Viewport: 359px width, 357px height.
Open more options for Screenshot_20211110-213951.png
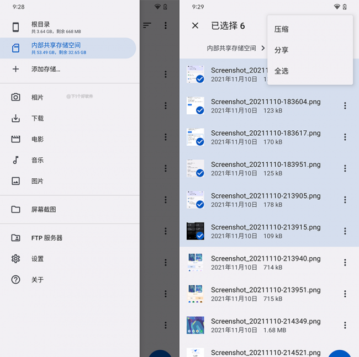(345, 294)
